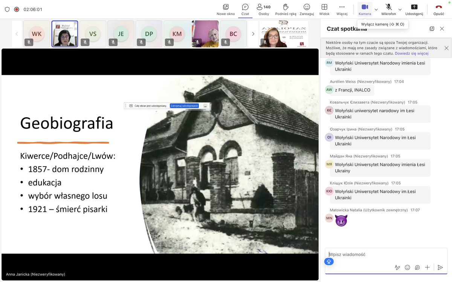Unmute the microphone
The height and width of the screenshot is (282, 452).
click(388, 9)
